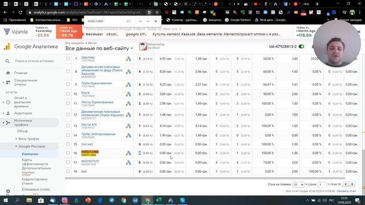Open the rows-per-page dropdown showing 25
Screen dimensions: 365x205
(x=298, y=184)
